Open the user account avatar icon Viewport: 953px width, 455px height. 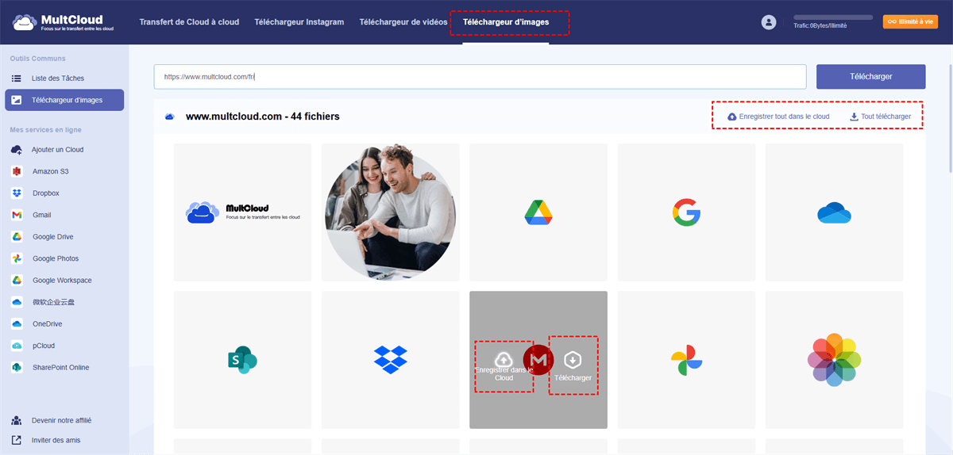point(768,22)
